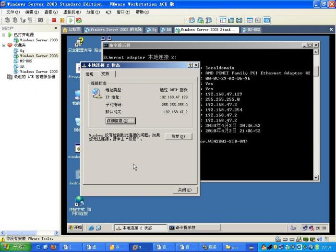Click guest Internet Explorer quick launch icon
Screen dimensions: 336x252
coord(91,228)
